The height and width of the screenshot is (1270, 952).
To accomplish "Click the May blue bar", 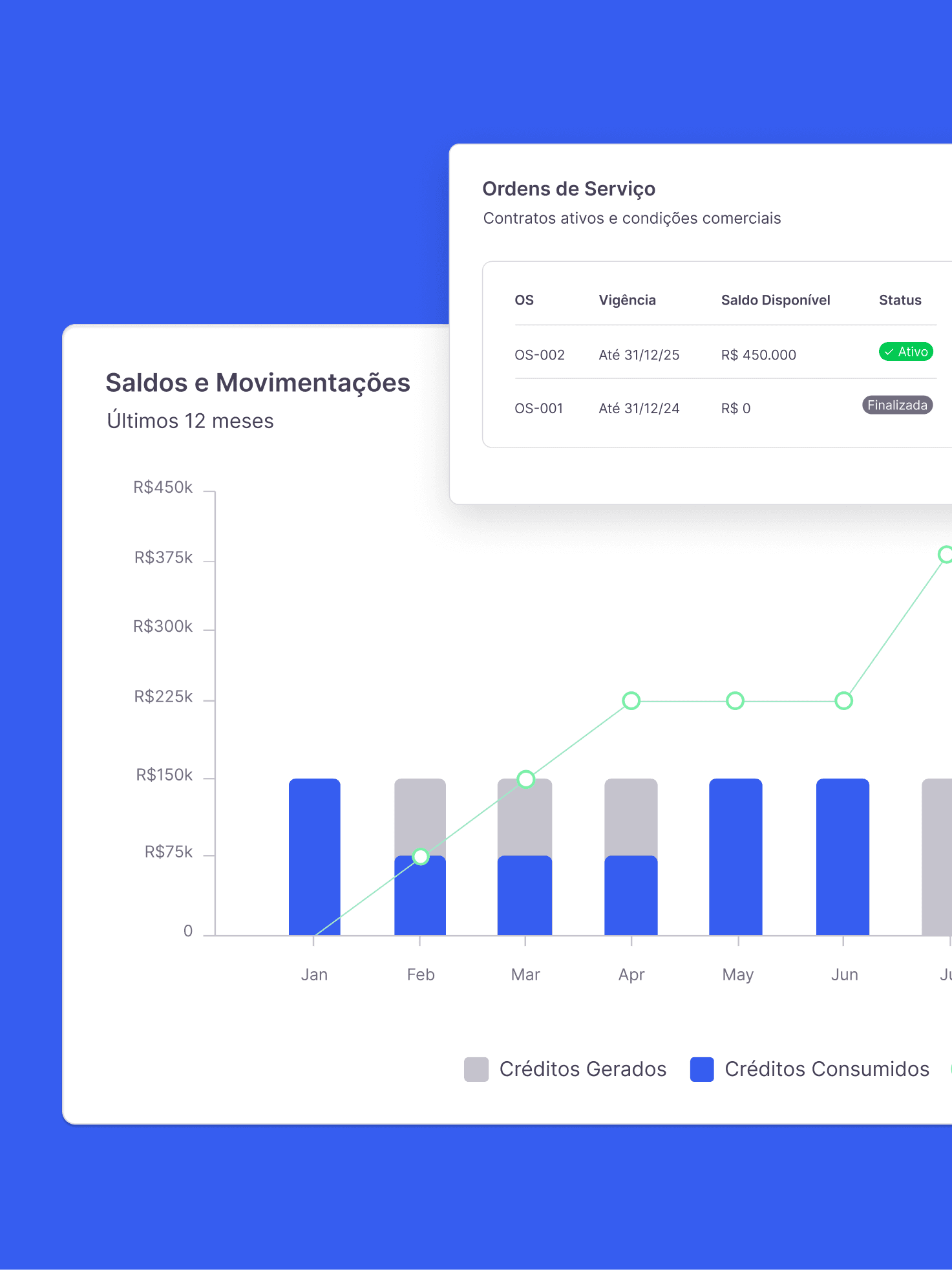I will pyautogui.click(x=735, y=857).
